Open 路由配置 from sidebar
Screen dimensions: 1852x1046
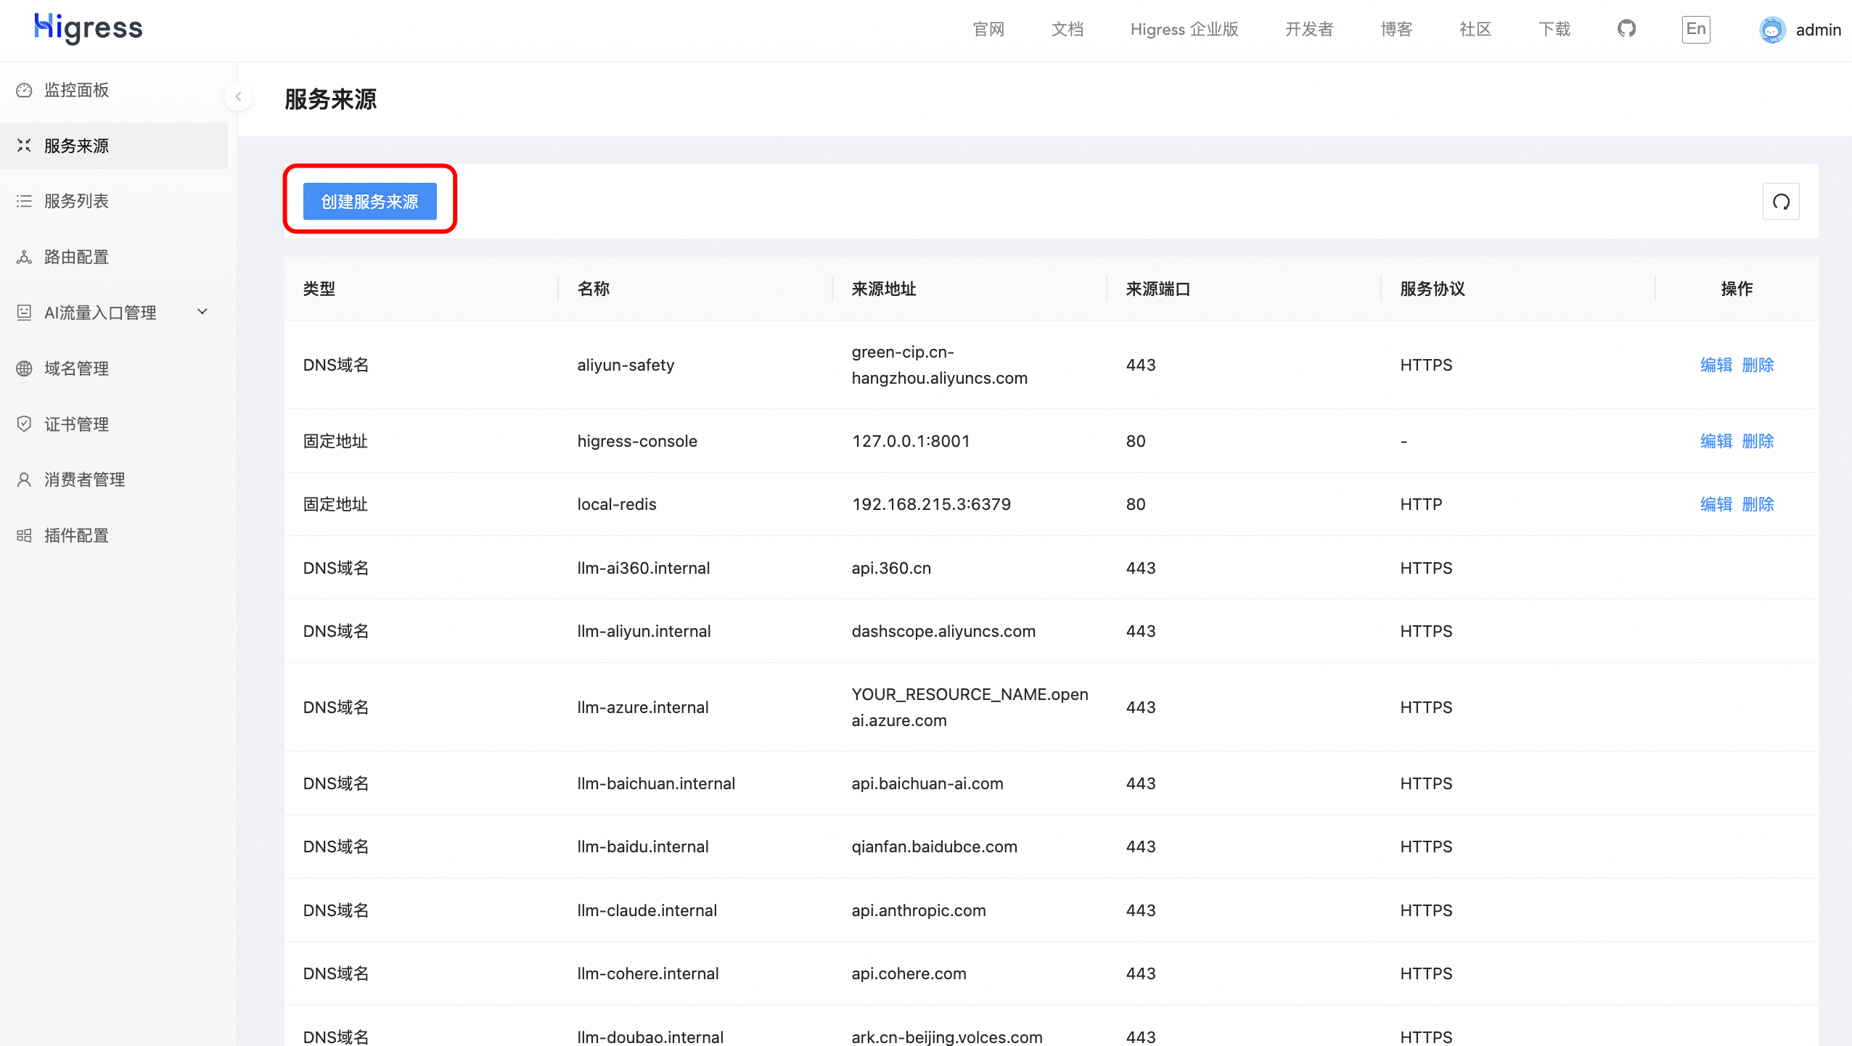(x=76, y=257)
